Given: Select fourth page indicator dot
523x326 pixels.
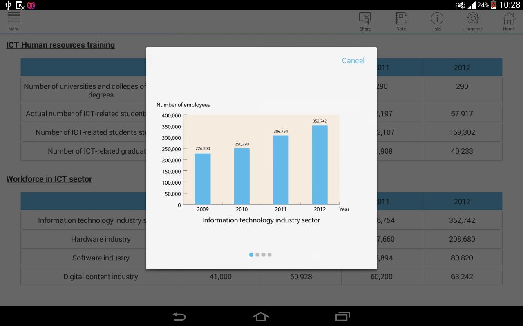Looking at the screenshot, I should pyautogui.click(x=270, y=255).
